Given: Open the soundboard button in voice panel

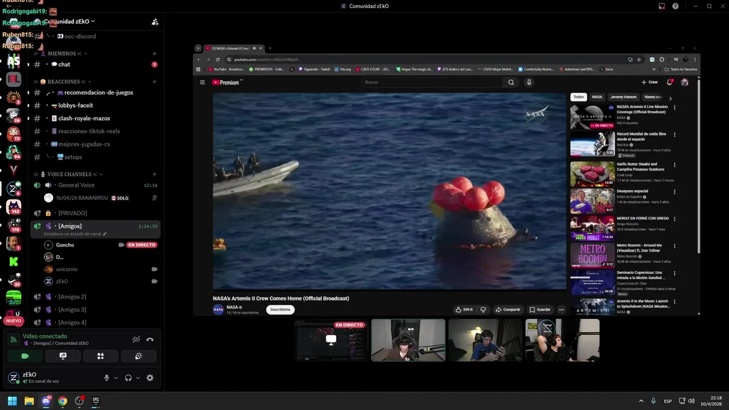Looking at the screenshot, I should click(x=138, y=356).
